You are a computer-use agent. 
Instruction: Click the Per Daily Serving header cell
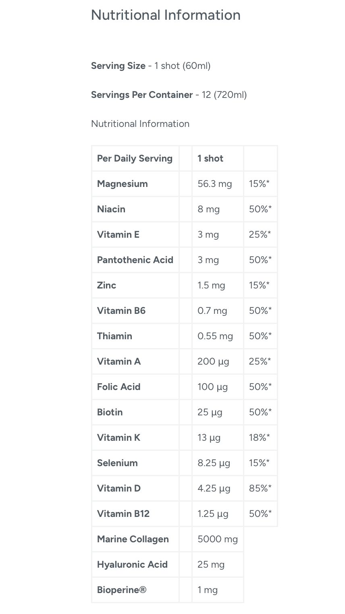(135, 158)
